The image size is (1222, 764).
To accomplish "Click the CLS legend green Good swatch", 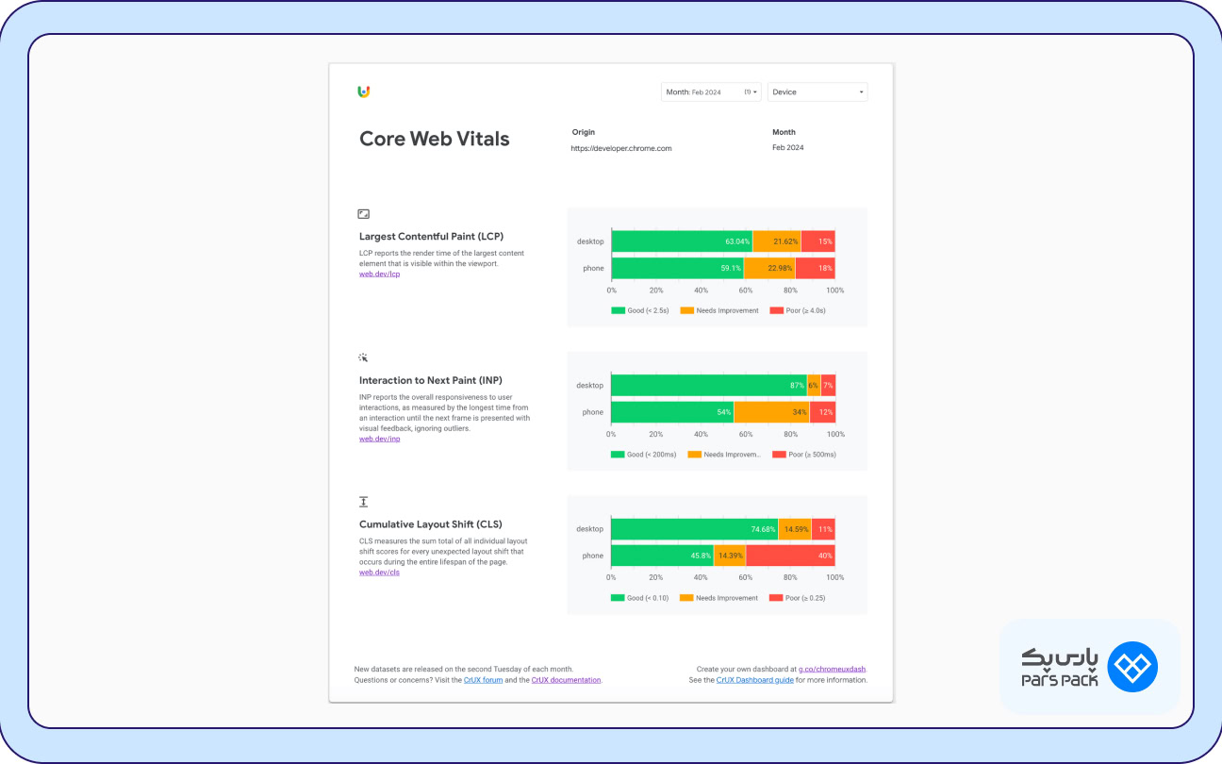I will [x=618, y=598].
